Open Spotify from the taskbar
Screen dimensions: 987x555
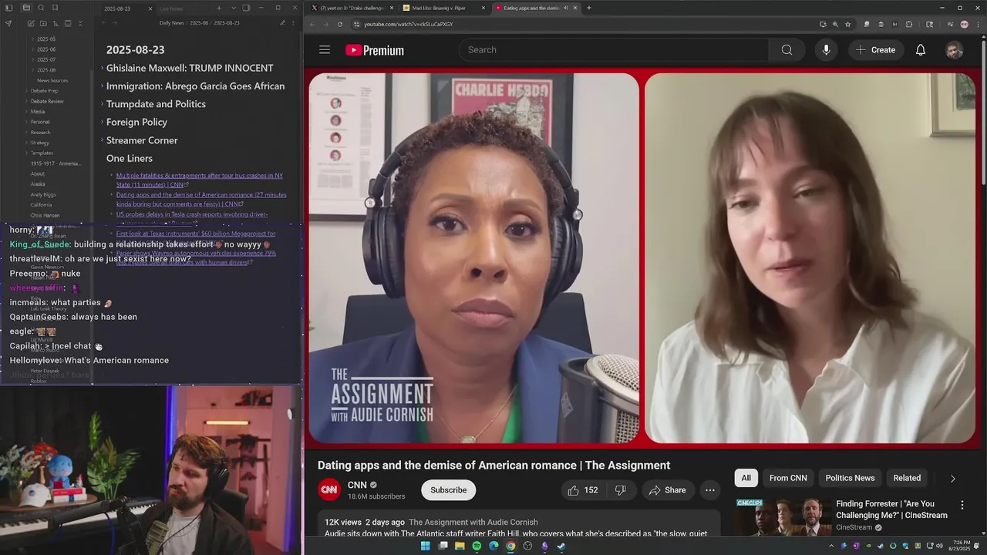coord(477,546)
